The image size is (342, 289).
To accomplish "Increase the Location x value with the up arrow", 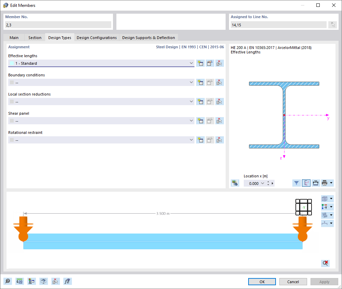I will 268,182.
